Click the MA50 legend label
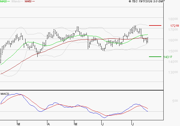Image resolution: width=180 pixels, height=126 pixels. pos(28,1)
